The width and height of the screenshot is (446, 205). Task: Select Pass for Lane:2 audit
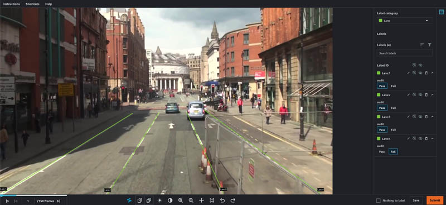(x=382, y=108)
